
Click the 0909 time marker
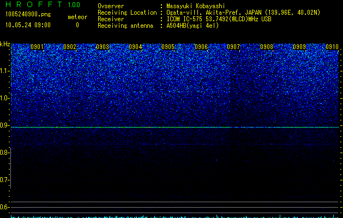[299, 47]
